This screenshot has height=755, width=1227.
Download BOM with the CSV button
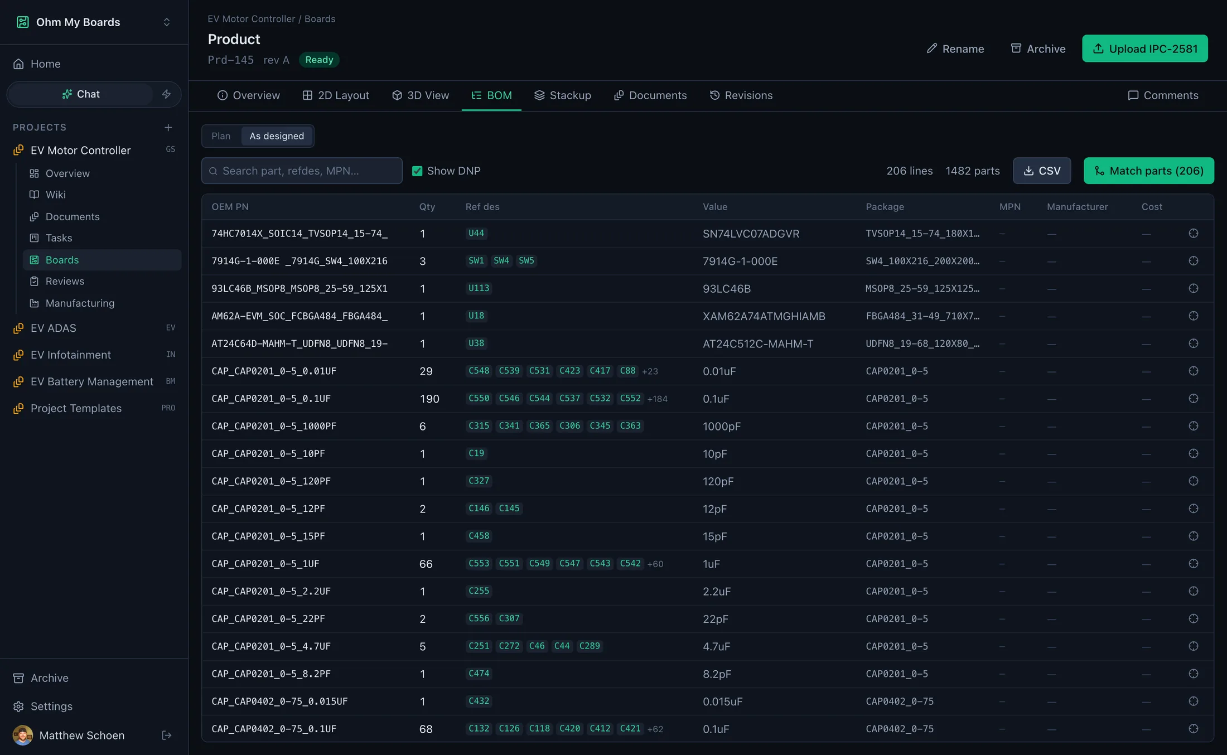pos(1042,171)
